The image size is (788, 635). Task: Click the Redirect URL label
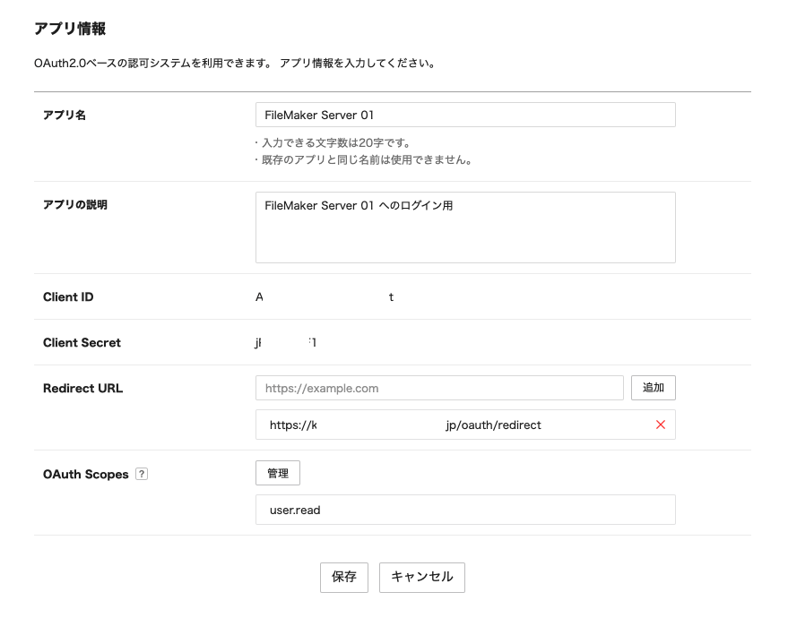click(82, 389)
